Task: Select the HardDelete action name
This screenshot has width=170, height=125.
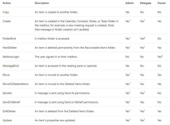Action: click(x=10, y=48)
